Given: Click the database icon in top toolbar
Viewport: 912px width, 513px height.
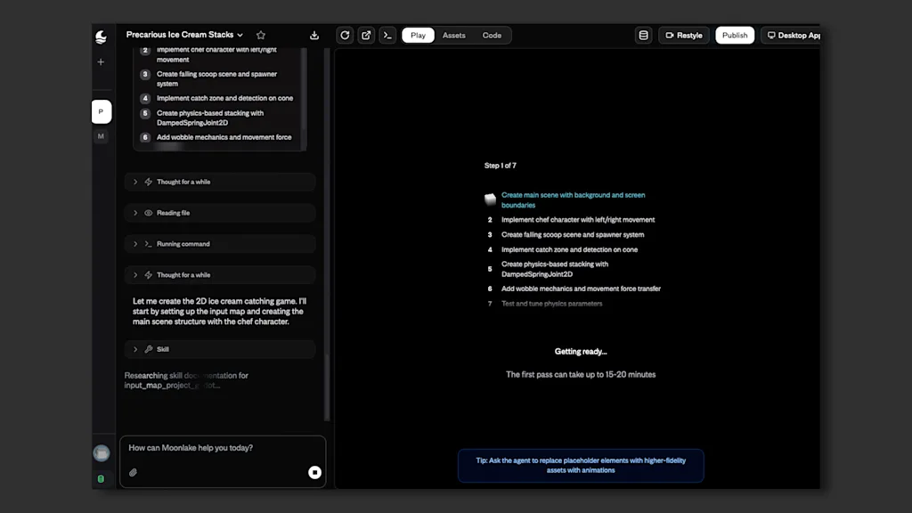Looking at the screenshot, I should (643, 36).
